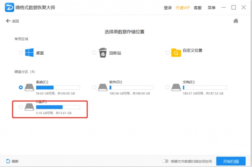Select the U盘 (F:) radio button
The height and width of the screenshot is (167, 252).
[21, 107]
